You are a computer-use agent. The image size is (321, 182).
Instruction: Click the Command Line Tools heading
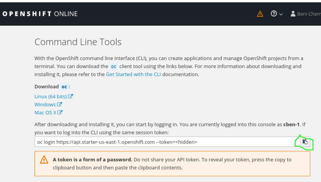coord(78,42)
